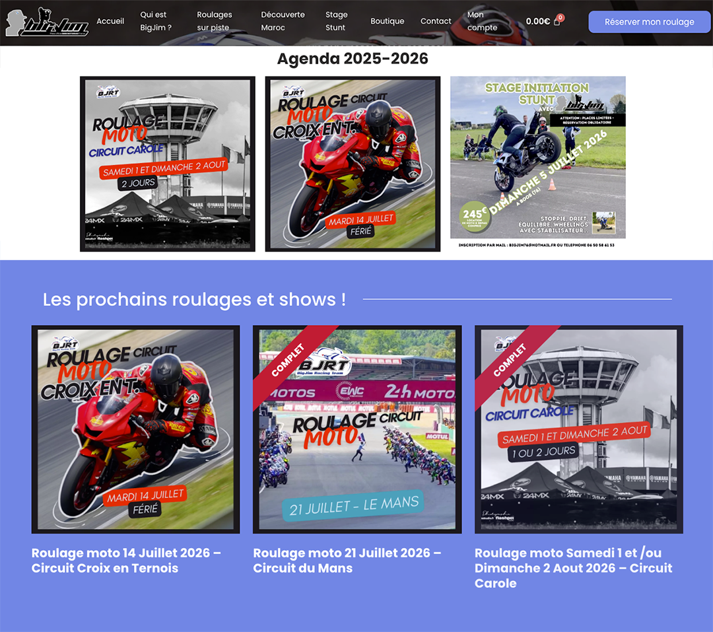713x632 pixels.
Task: Open Qui est BigJim ? menu item
Action: [156, 21]
